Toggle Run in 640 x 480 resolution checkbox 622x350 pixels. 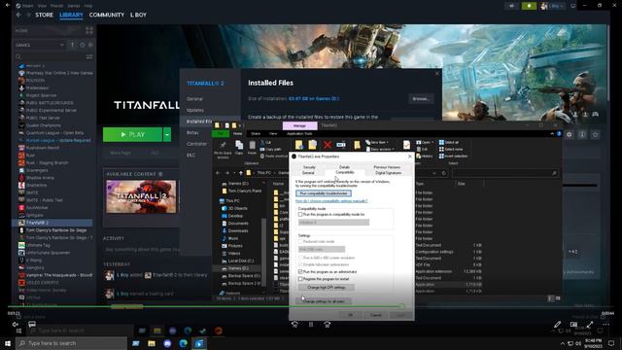(300, 258)
